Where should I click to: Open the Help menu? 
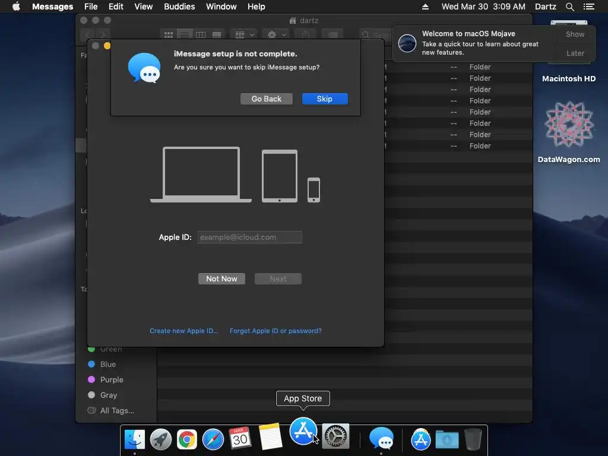(256, 7)
